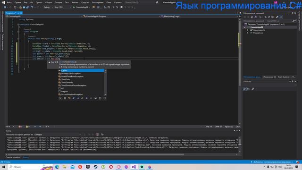Select AccessViolationException in IntelliSense list
The width and height of the screenshot is (302, 170).
(81, 94)
